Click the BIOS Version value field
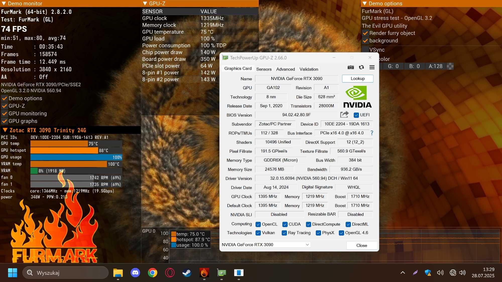 coord(296,115)
